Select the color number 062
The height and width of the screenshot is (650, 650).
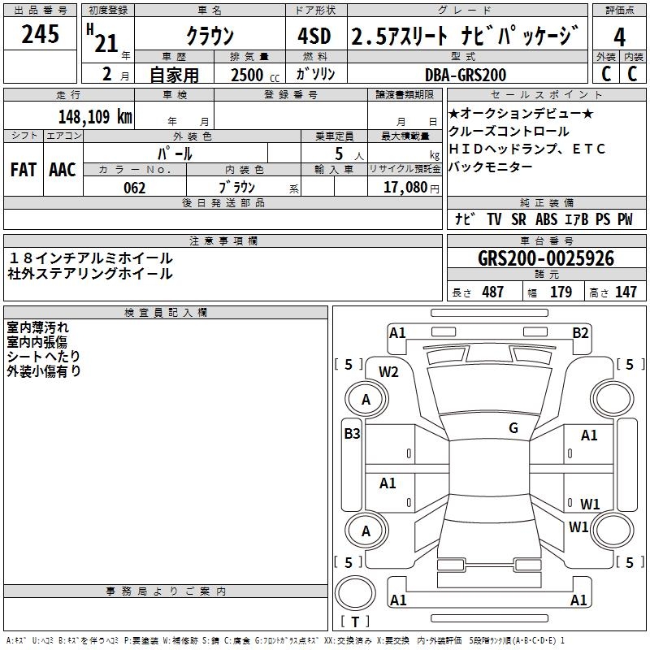coord(134,188)
